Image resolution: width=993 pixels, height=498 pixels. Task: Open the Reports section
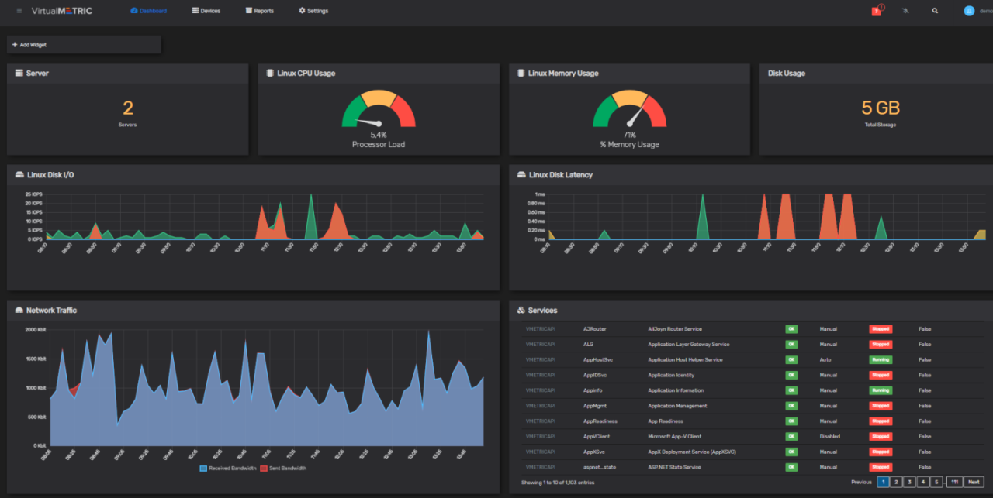(259, 11)
